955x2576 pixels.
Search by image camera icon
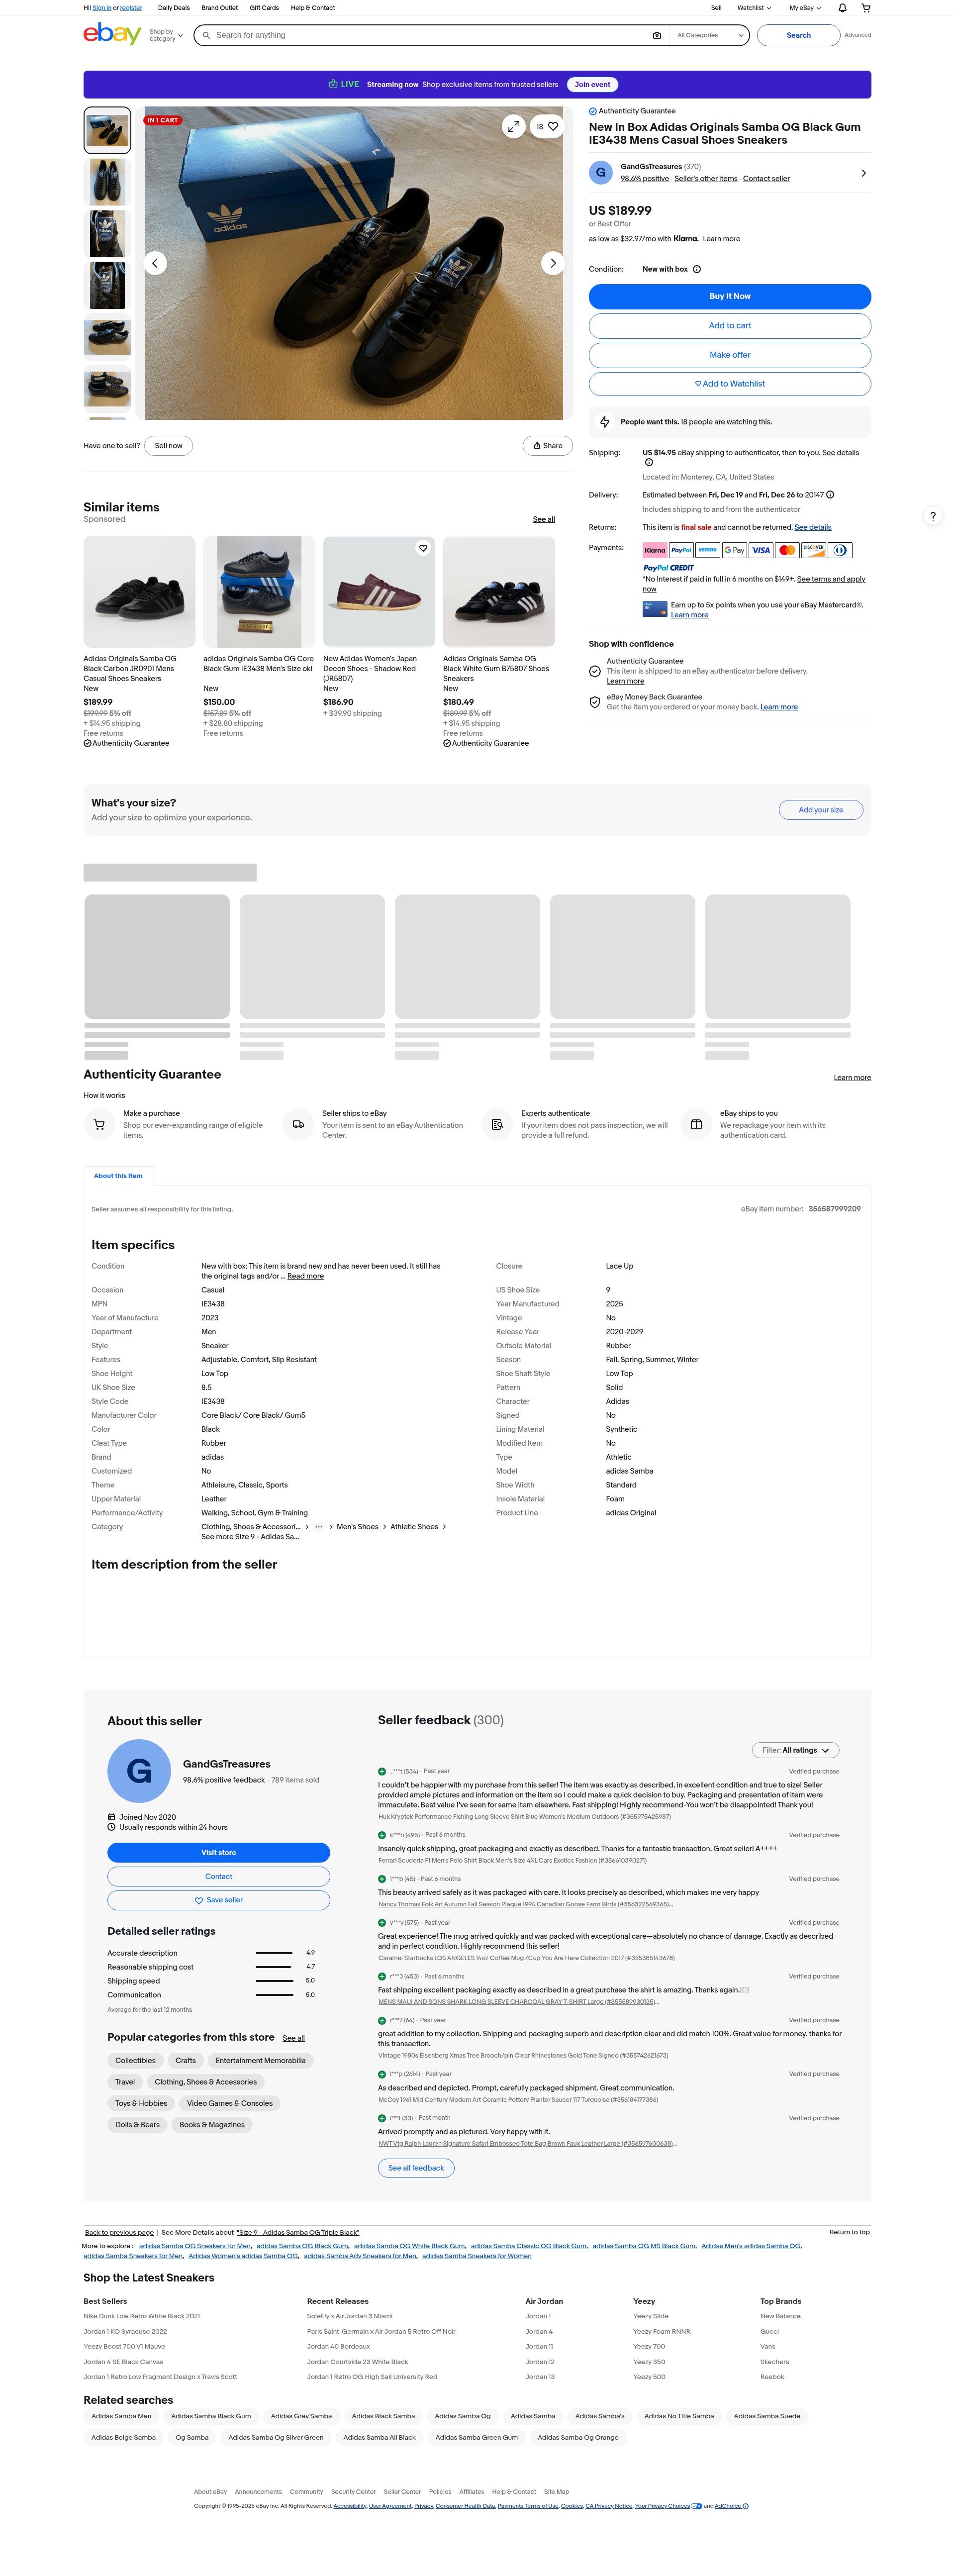pyautogui.click(x=657, y=35)
